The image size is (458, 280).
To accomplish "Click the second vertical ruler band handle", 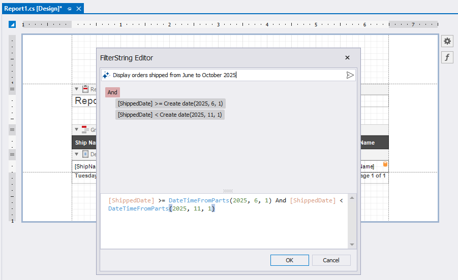I will (x=12, y=129).
